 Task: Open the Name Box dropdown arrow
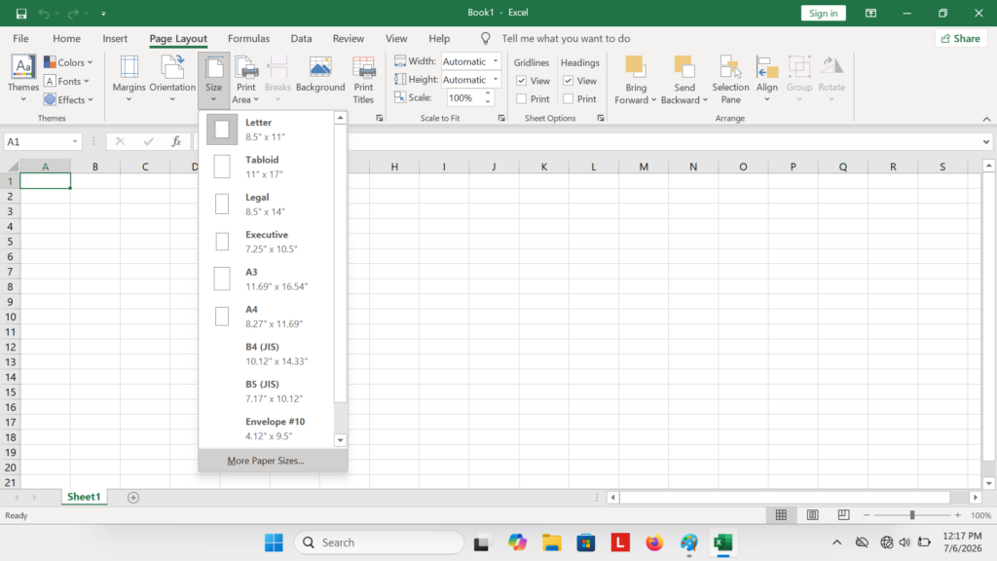tap(74, 141)
